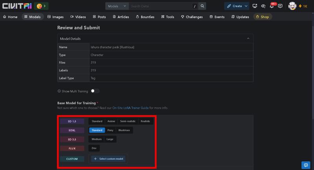
Task: Click the search magnifier button
Action: pyautogui.click(x=202, y=6)
